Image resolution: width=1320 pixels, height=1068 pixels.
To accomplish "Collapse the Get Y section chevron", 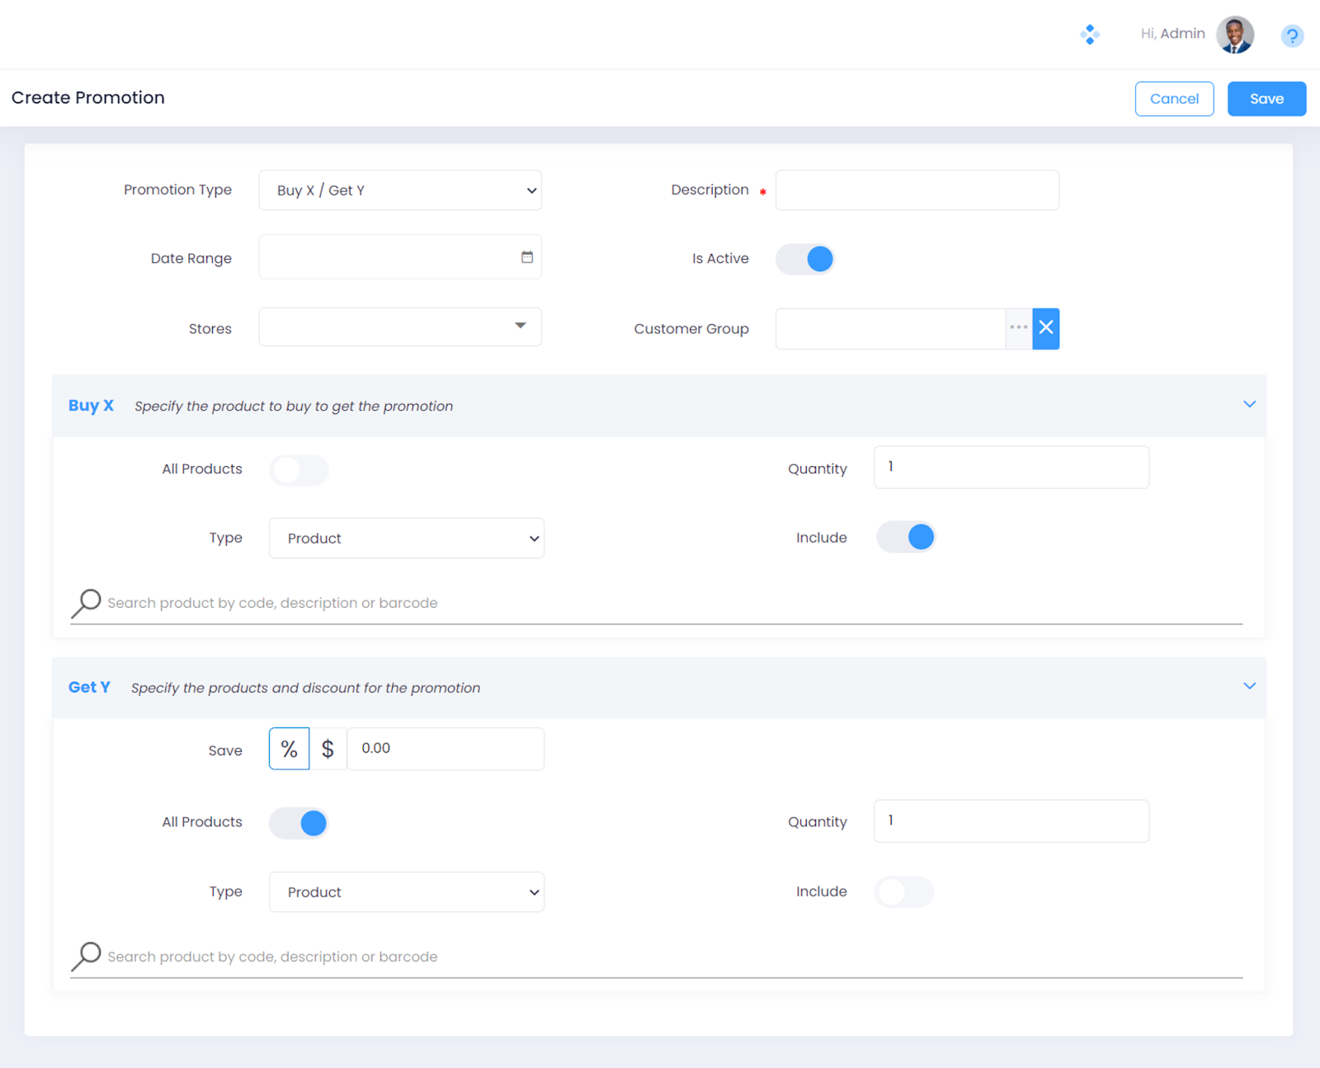I will click(x=1249, y=687).
